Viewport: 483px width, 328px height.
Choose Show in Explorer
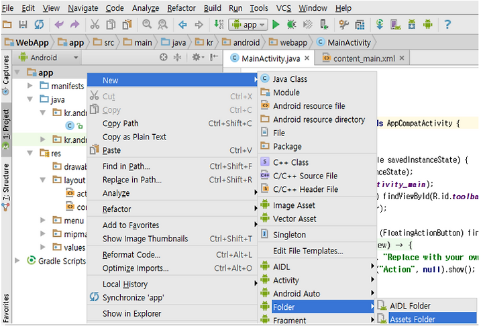coord(172,313)
